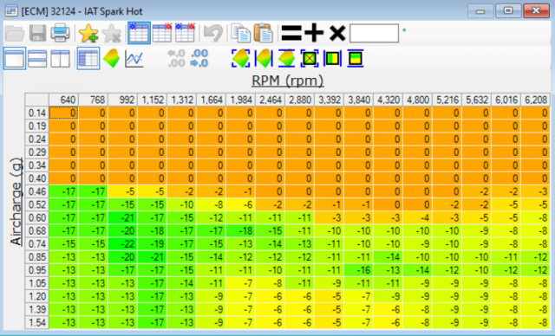The width and height of the screenshot is (555, 336).
Task: Click the Print icon in toolbar
Action: 60,33
